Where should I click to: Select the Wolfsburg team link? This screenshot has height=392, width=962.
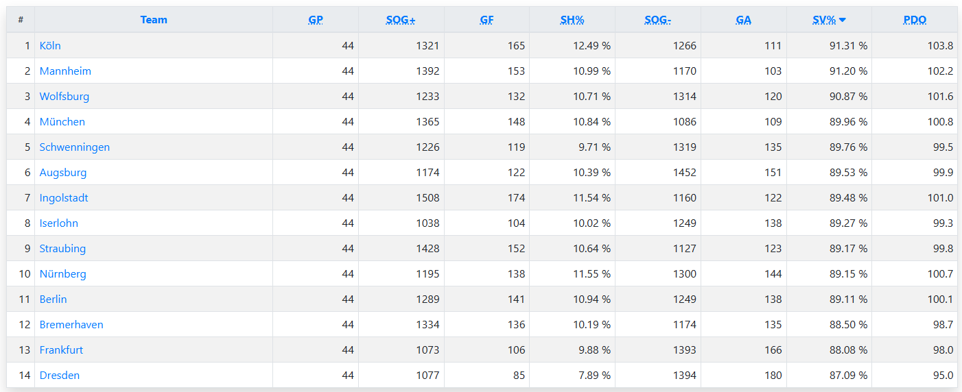[x=64, y=97]
